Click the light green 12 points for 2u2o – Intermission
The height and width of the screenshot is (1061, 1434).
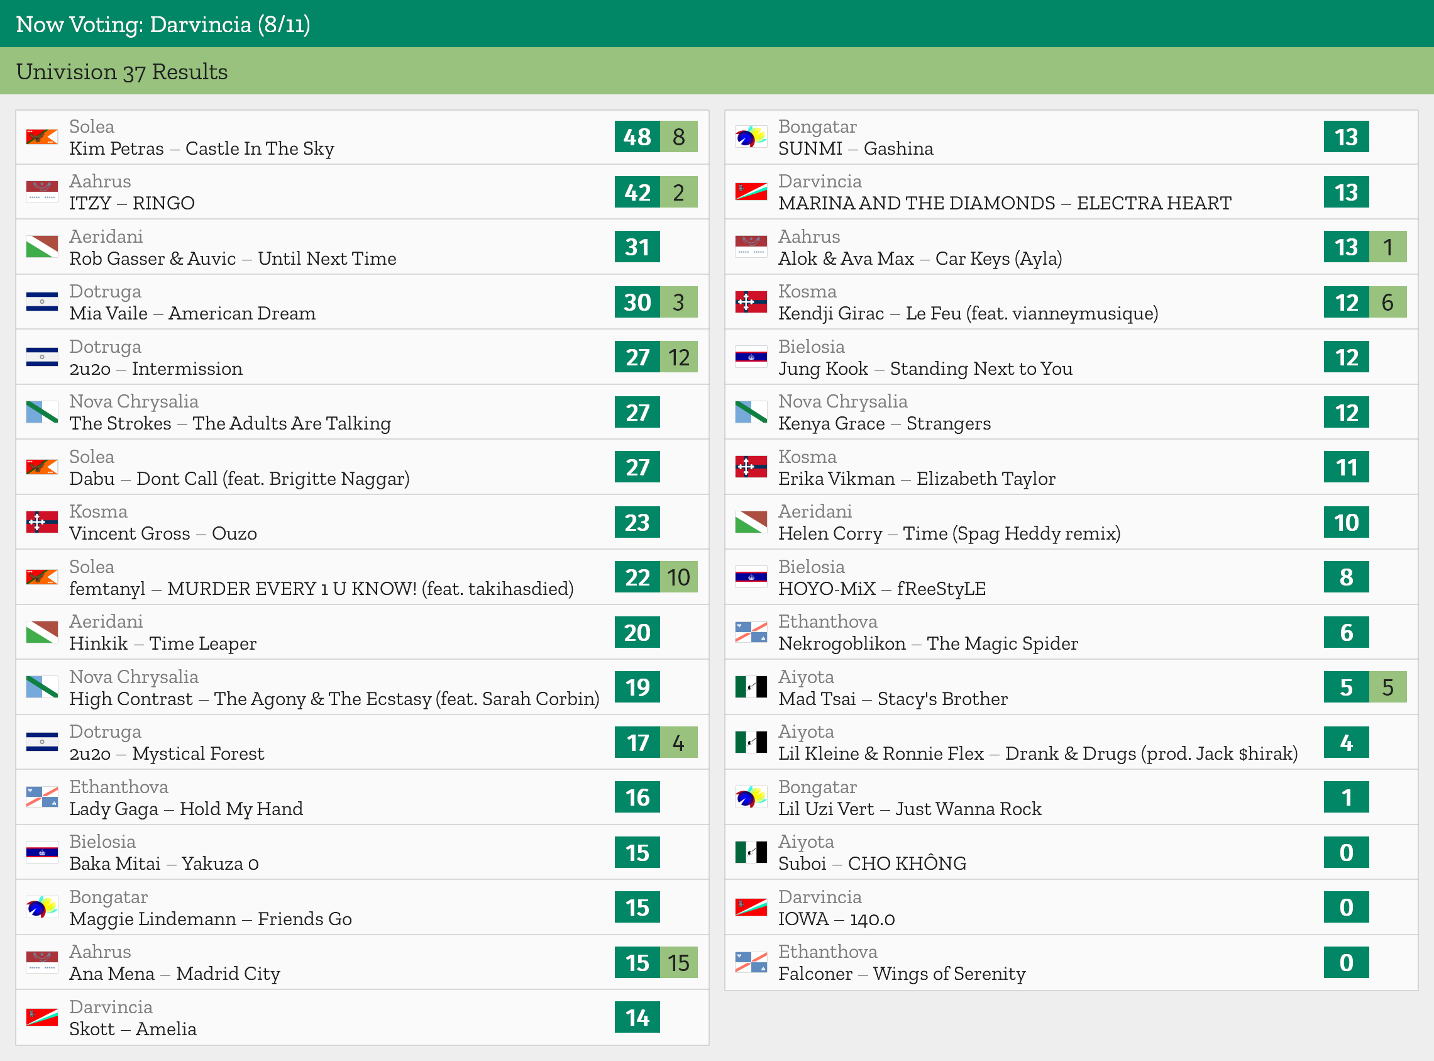(x=679, y=357)
